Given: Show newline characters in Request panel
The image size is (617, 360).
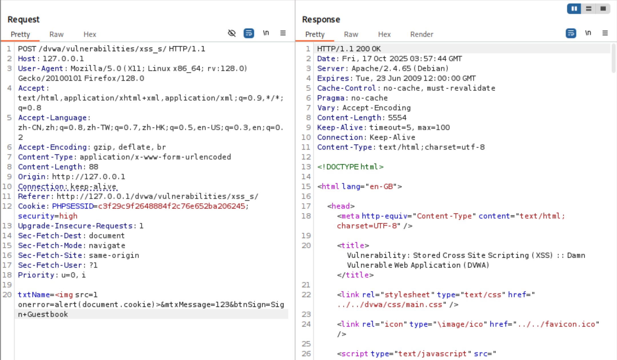Looking at the screenshot, I should 266,33.
